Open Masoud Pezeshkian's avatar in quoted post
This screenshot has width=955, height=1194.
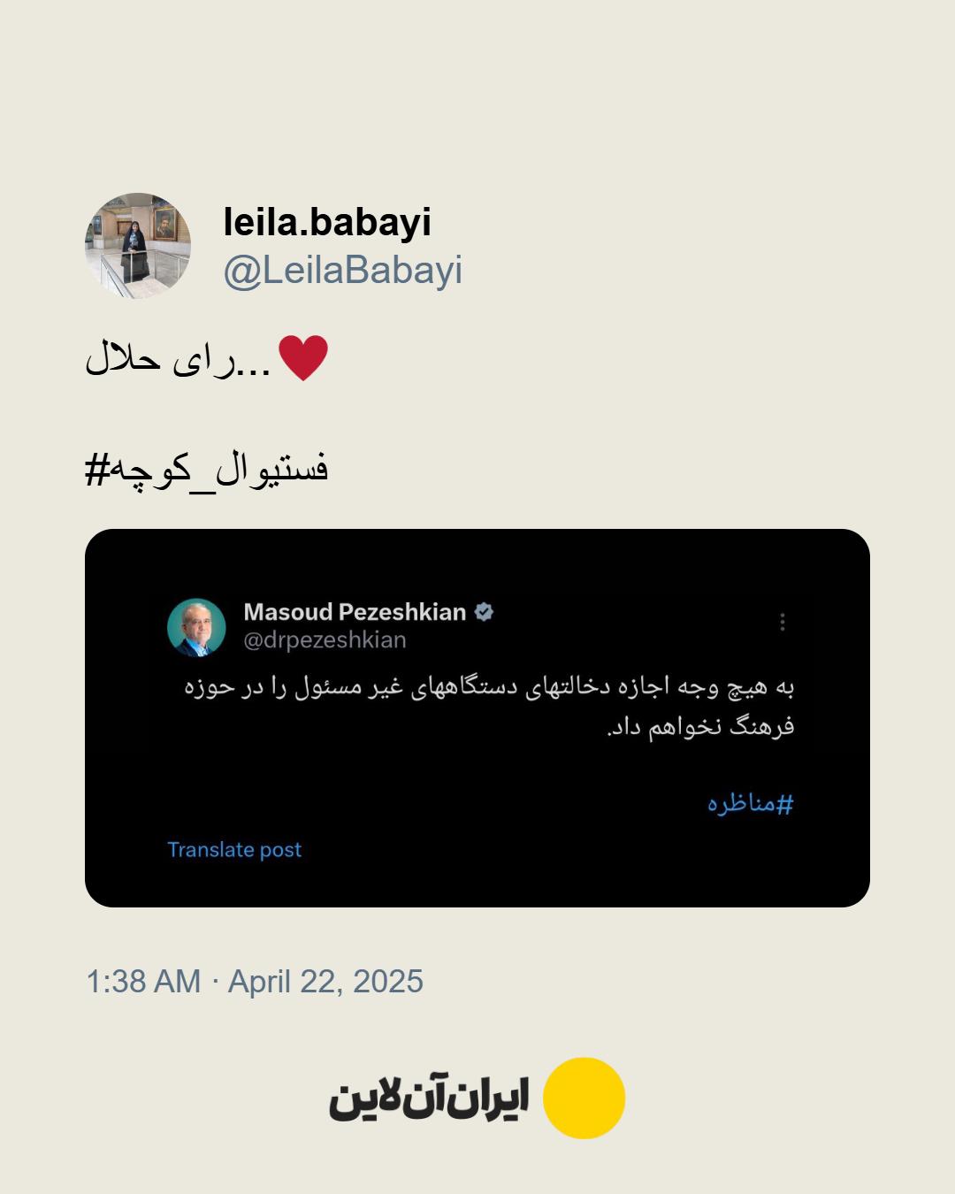(196, 627)
